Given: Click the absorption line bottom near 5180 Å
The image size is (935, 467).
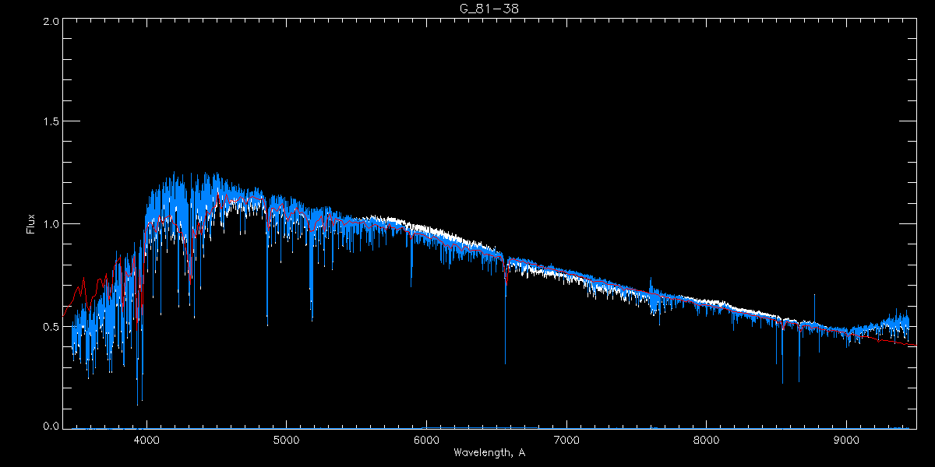Looking at the screenshot, I should pos(312,319).
